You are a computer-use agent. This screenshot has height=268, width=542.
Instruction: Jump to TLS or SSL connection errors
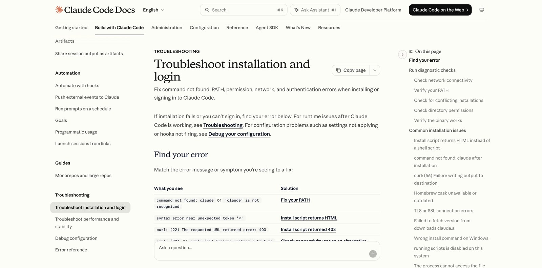coord(443,210)
